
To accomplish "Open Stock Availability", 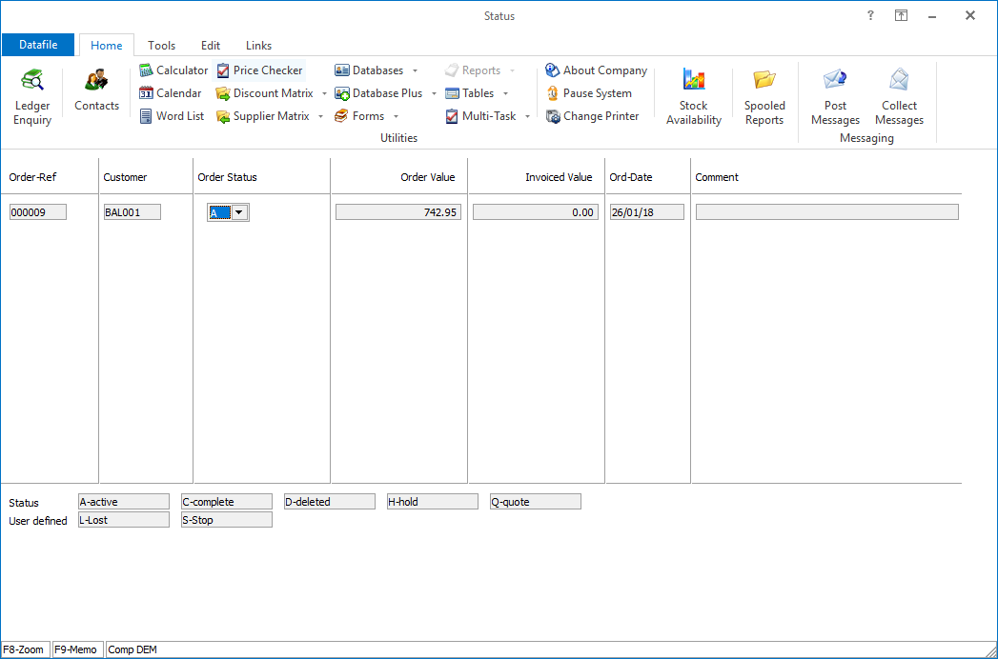I will [x=694, y=97].
